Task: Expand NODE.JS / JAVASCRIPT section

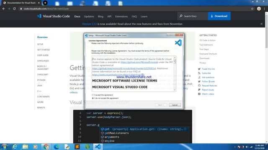Action: tap(43, 67)
